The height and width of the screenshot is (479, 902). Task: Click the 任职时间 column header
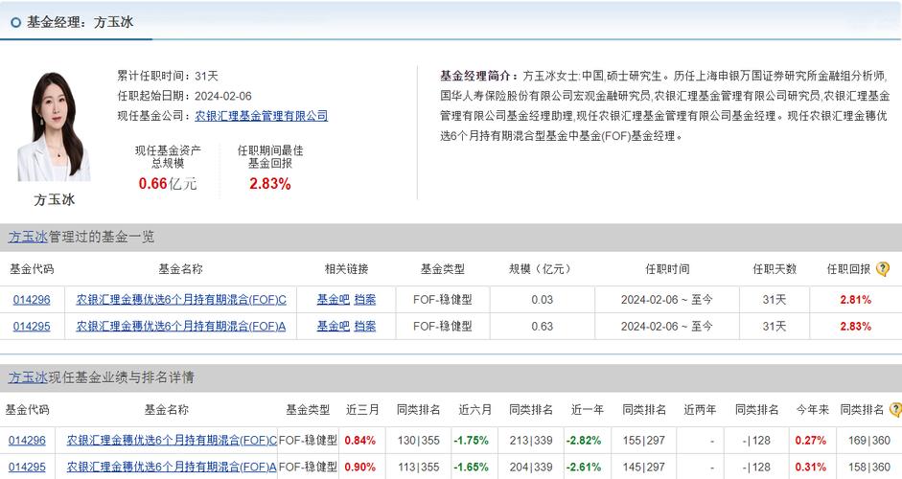click(667, 268)
